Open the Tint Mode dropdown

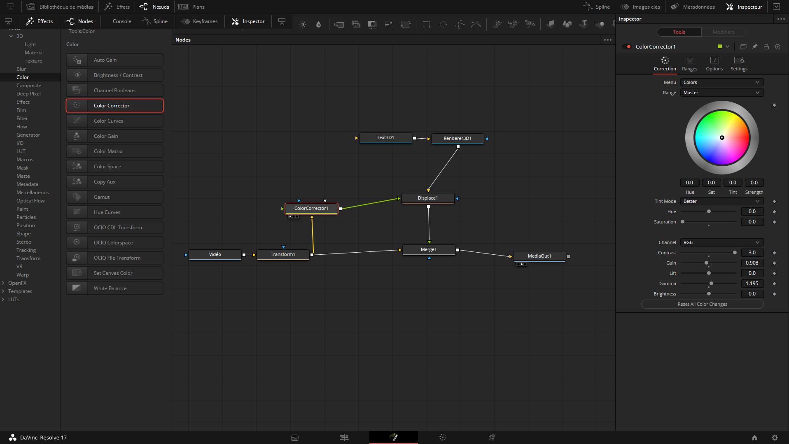click(721, 201)
